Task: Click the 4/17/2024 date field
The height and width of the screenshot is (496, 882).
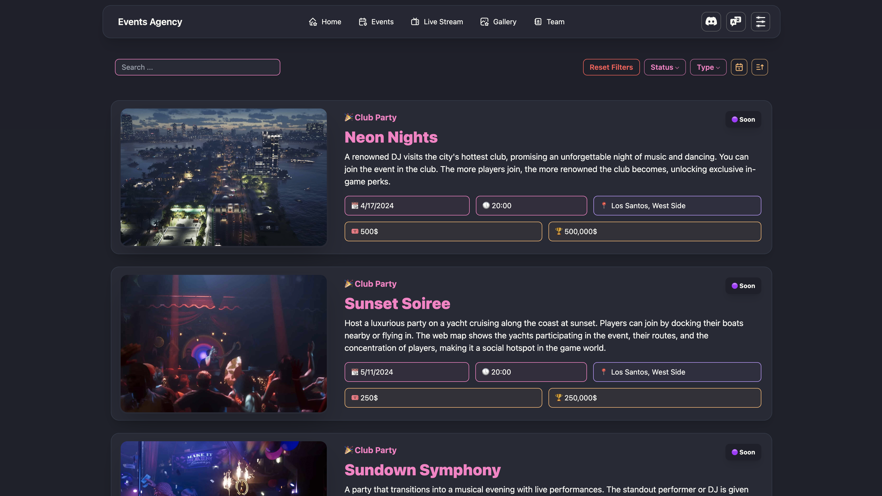Action: pyautogui.click(x=406, y=206)
